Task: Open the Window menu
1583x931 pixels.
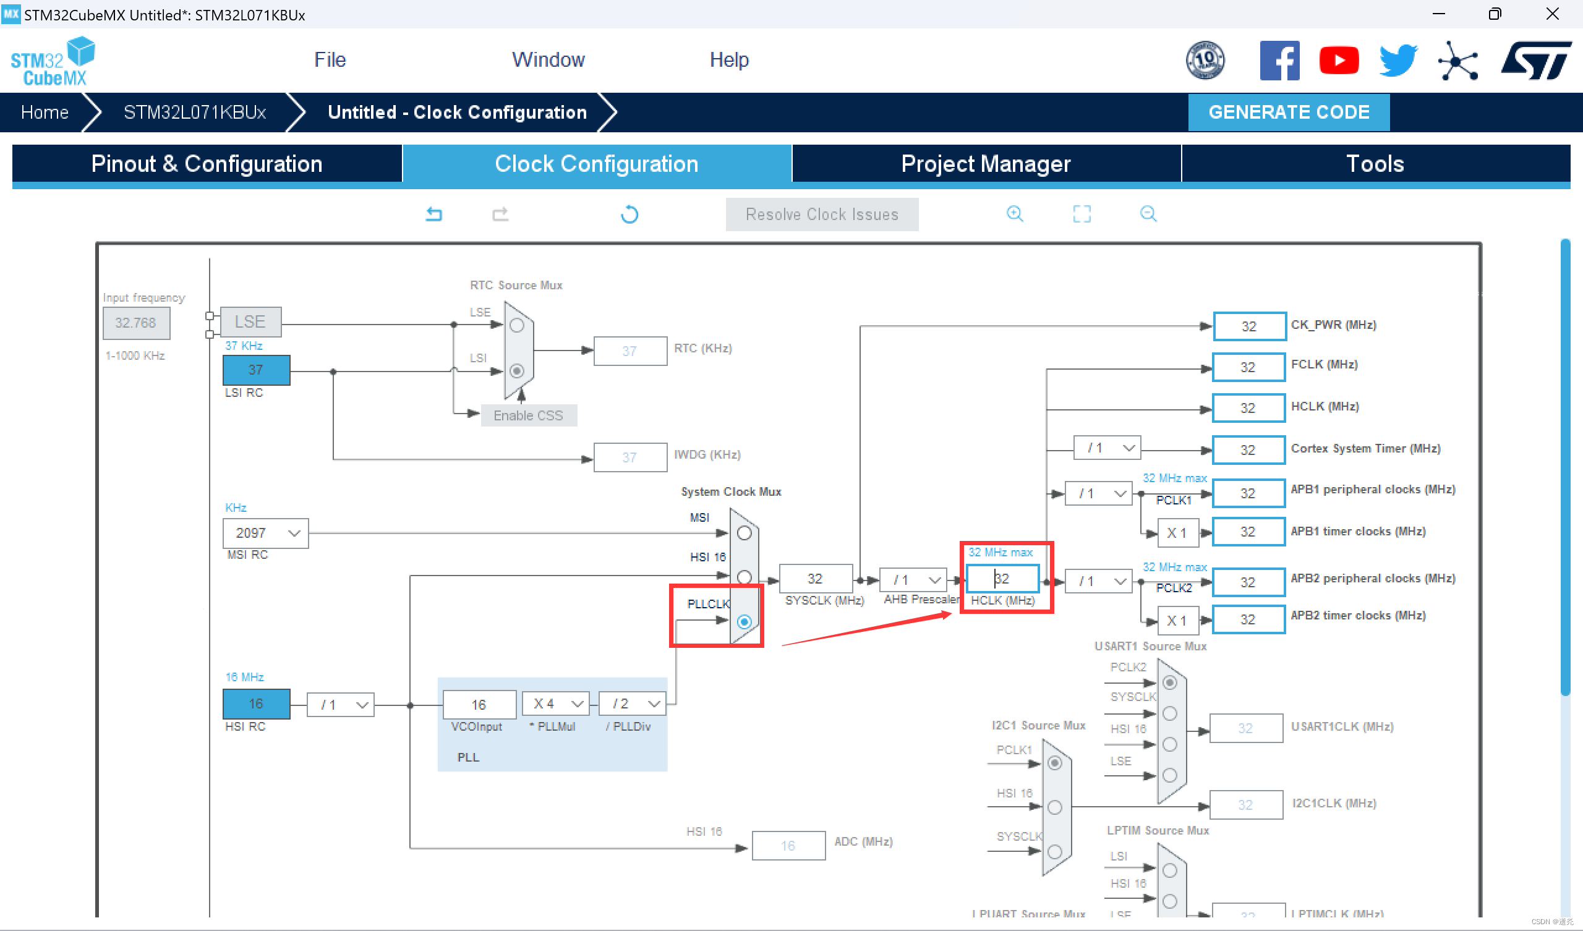Action: (548, 60)
